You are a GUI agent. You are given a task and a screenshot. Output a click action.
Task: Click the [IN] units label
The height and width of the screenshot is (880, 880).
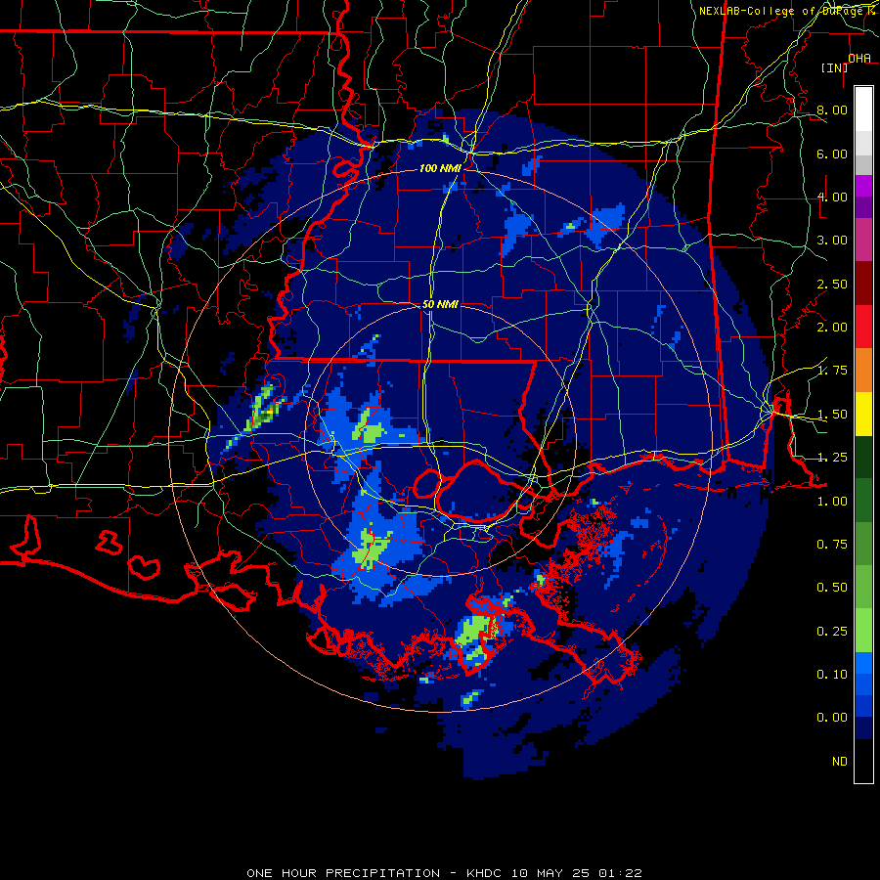point(835,67)
